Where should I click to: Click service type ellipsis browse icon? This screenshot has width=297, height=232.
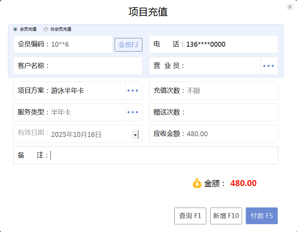point(133,112)
